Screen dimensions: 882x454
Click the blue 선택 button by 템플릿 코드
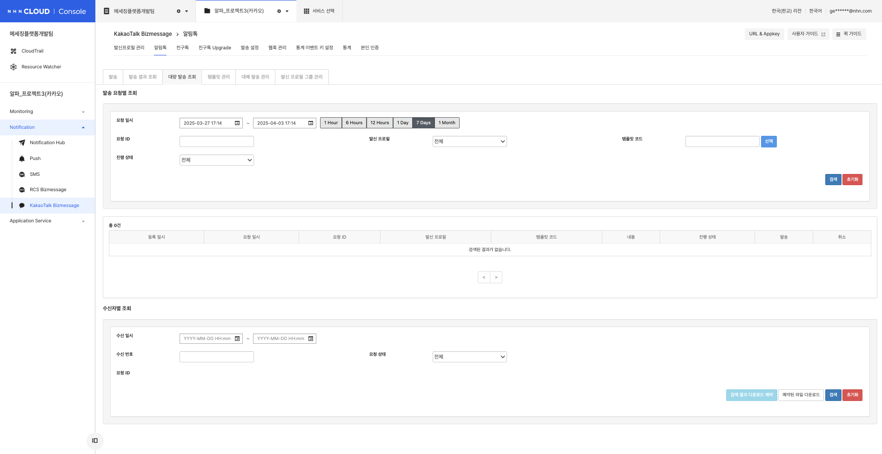[x=769, y=141]
